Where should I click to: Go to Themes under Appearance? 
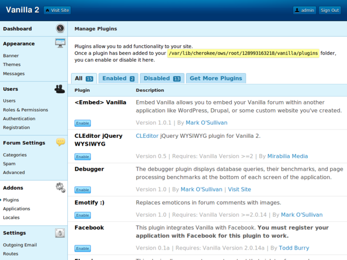pyautogui.click(x=12, y=65)
